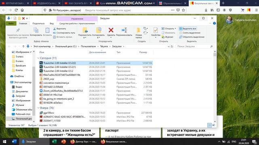
Task: Open quick access toolbar customize dropdown
Action: tap(27, 18)
